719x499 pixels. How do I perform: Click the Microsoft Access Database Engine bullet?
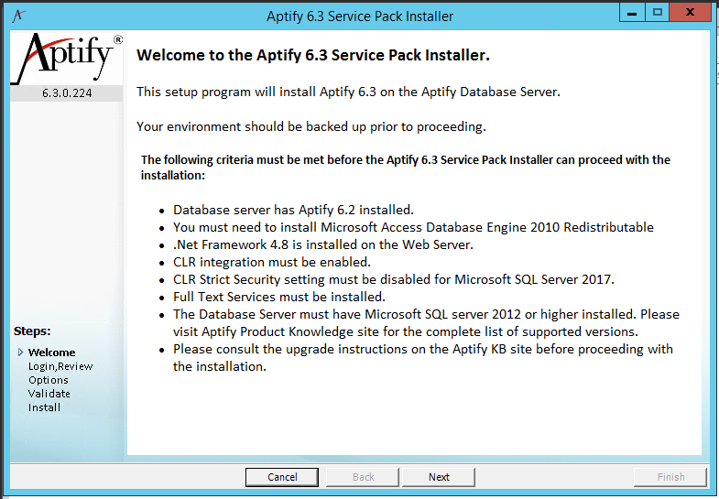coord(413,227)
